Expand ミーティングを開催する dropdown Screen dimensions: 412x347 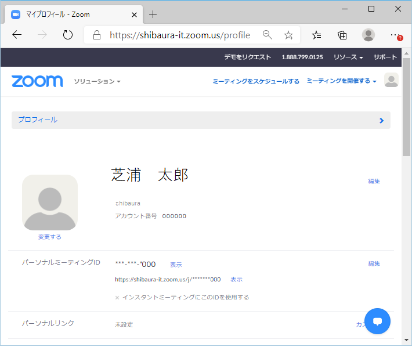pos(341,81)
